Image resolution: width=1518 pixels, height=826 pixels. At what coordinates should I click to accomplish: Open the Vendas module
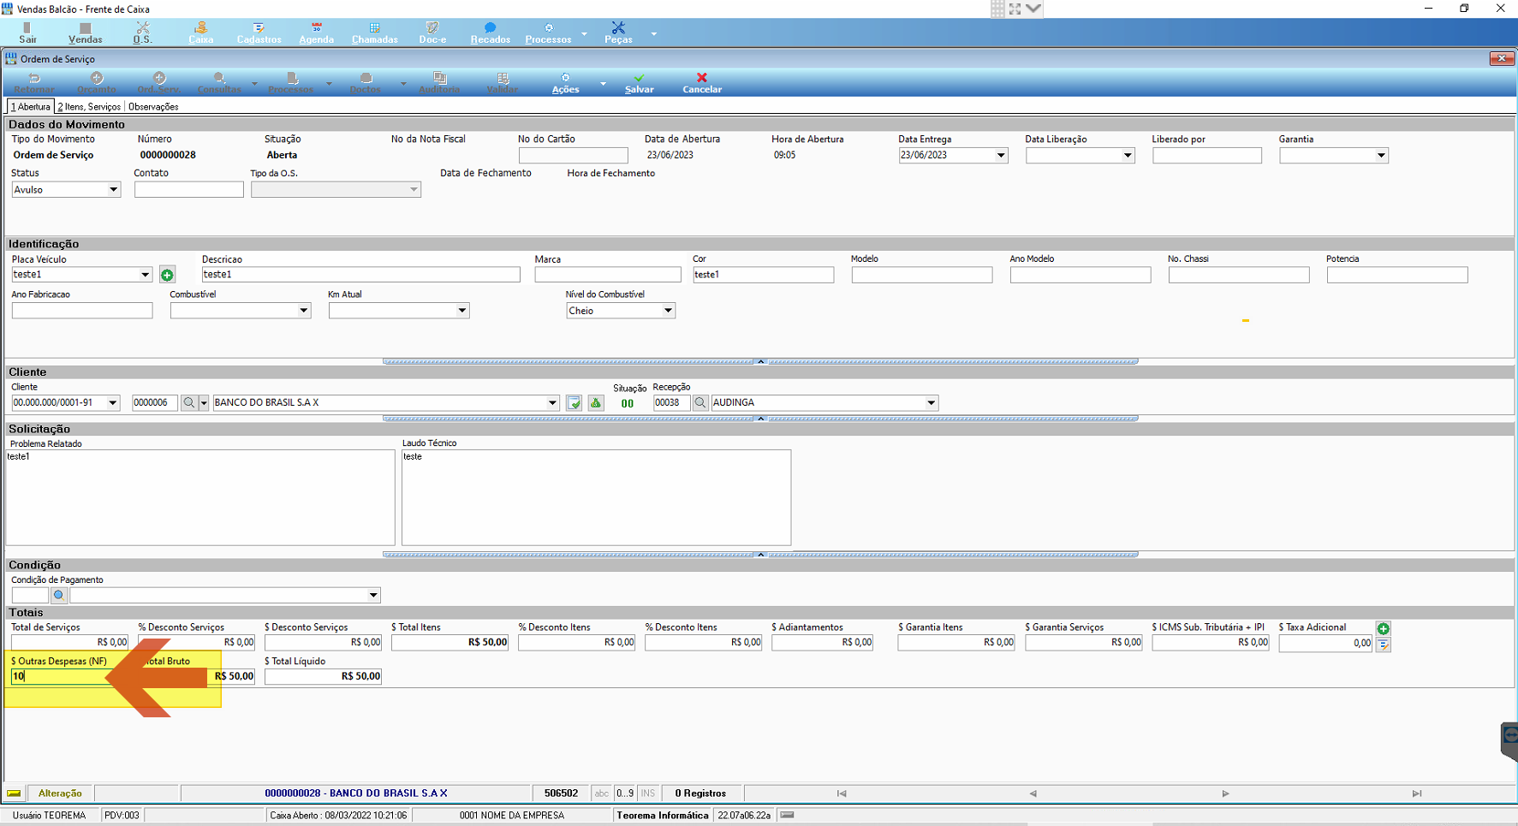click(85, 33)
